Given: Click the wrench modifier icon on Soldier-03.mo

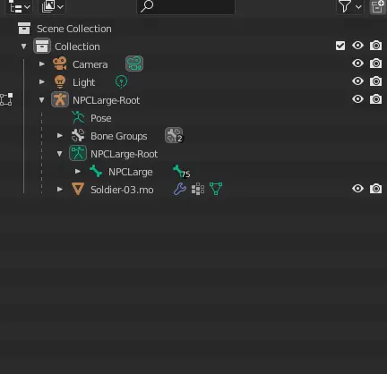Looking at the screenshot, I should 180,189.
